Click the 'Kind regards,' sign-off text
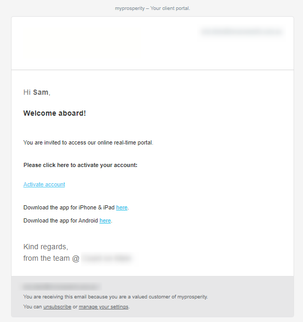Image resolution: width=303 pixels, height=322 pixels. 46,247
